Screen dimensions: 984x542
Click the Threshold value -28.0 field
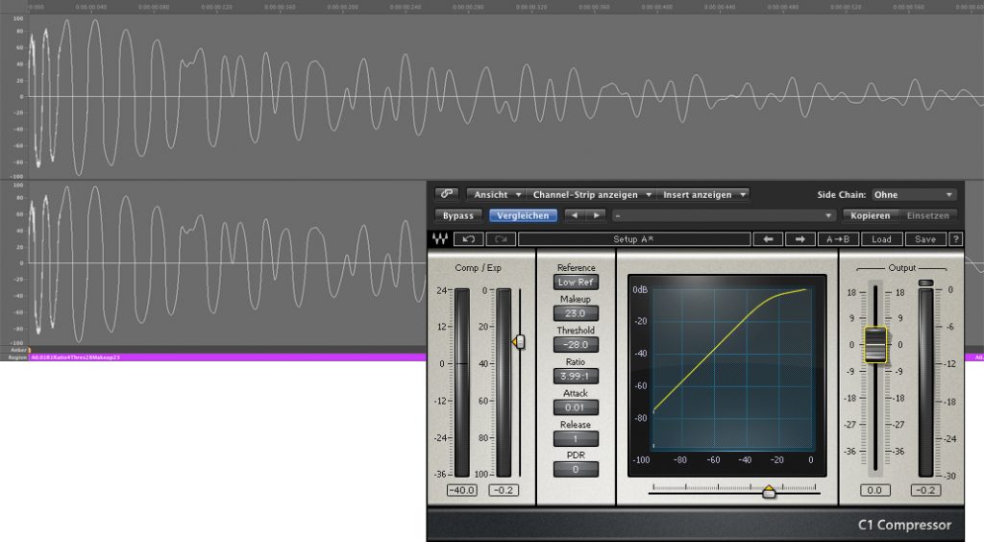click(x=576, y=344)
